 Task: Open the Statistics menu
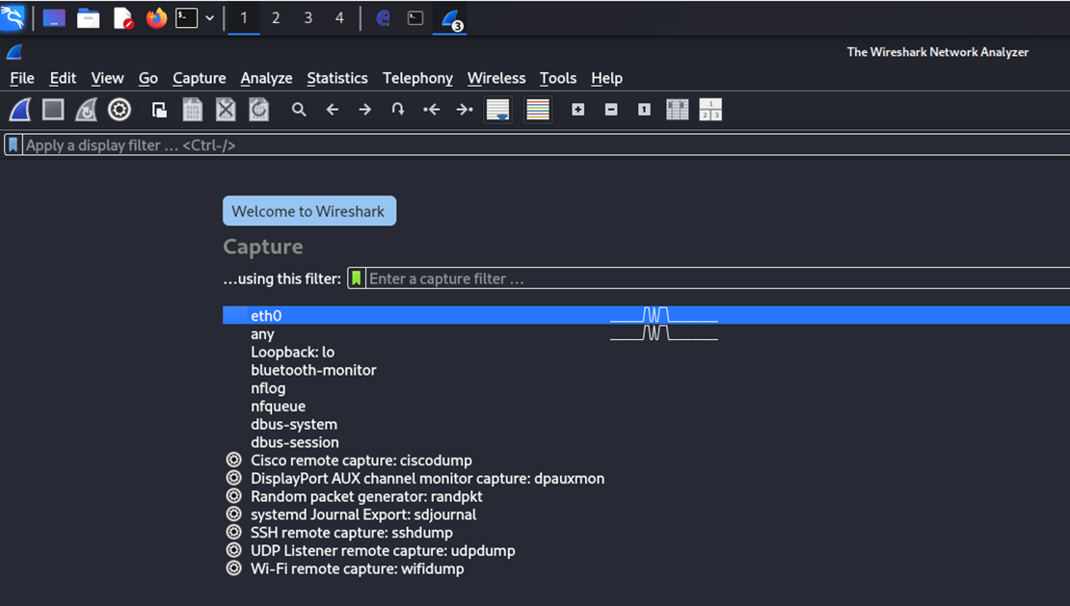[x=337, y=78]
